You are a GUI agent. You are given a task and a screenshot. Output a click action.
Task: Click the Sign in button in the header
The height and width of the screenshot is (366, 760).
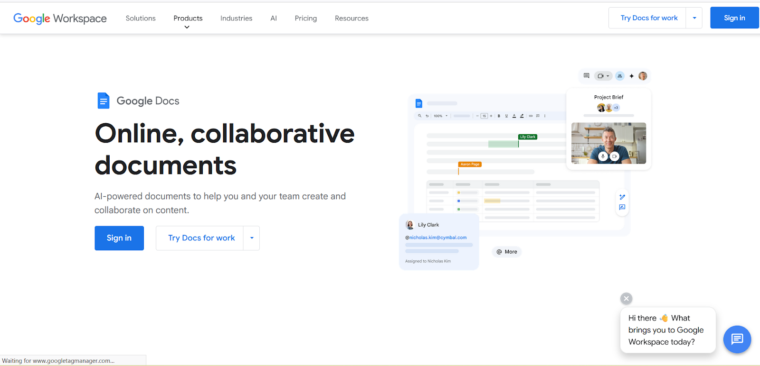coord(734,18)
